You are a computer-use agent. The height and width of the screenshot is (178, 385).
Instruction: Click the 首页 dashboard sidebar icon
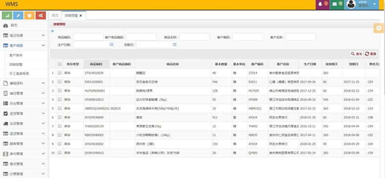(x=5, y=25)
